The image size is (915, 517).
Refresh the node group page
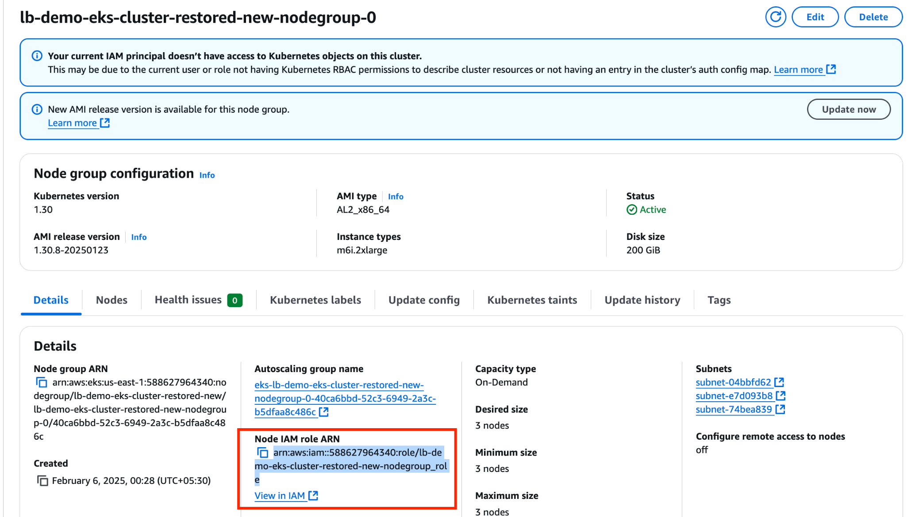776,17
